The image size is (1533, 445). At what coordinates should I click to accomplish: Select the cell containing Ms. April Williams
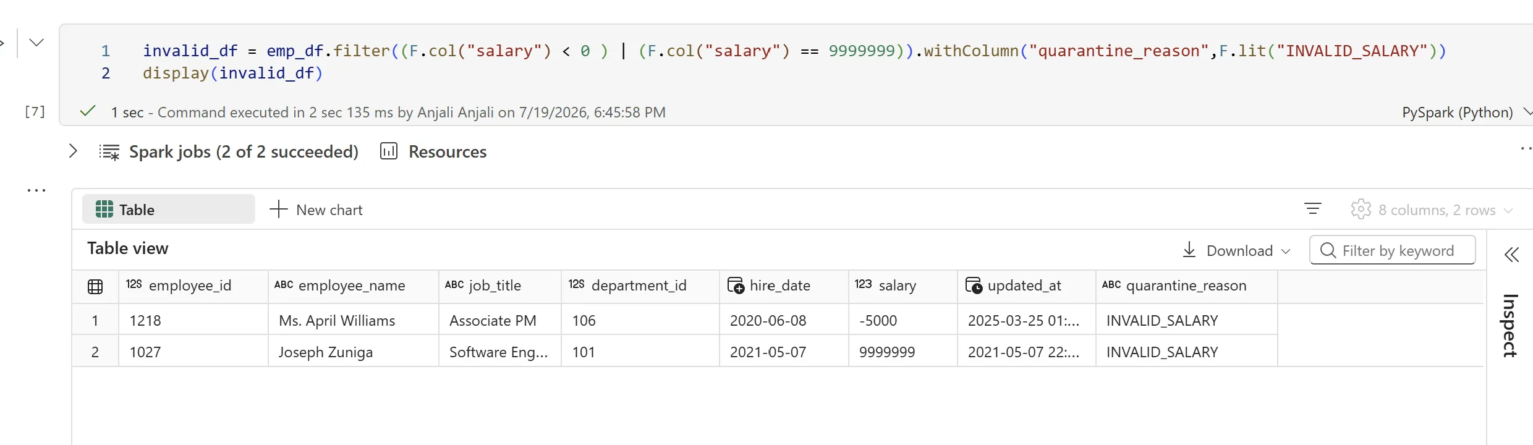pyautogui.click(x=354, y=320)
